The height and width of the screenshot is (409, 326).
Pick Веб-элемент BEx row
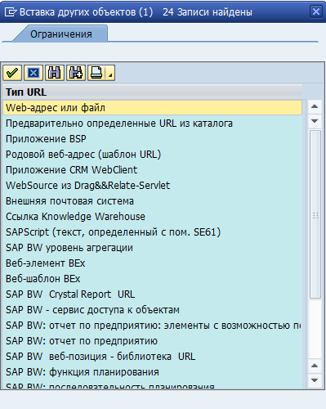153,263
